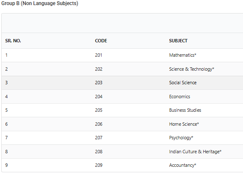The height and width of the screenshot is (174, 243).
Task: Click the Psychology* subject text
Action: click(x=181, y=138)
